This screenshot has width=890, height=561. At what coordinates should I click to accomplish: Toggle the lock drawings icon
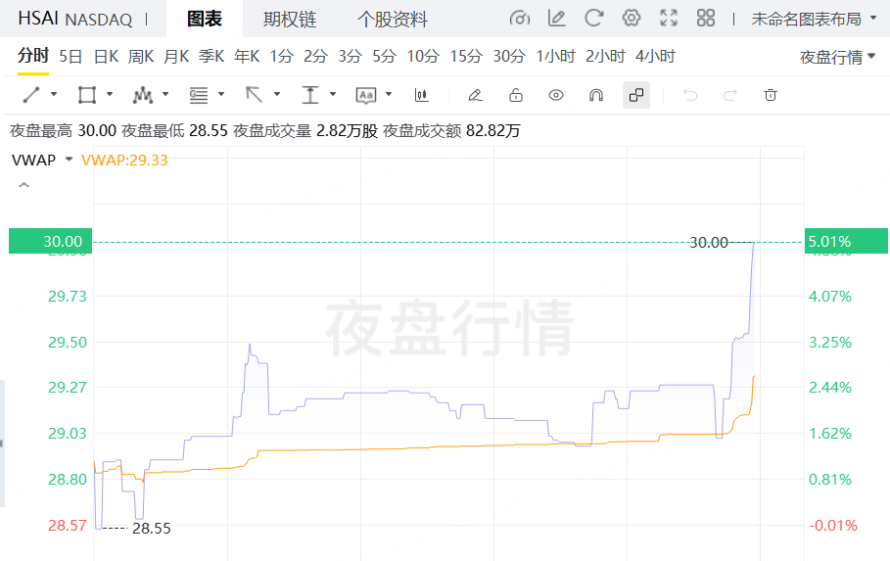pos(516,95)
